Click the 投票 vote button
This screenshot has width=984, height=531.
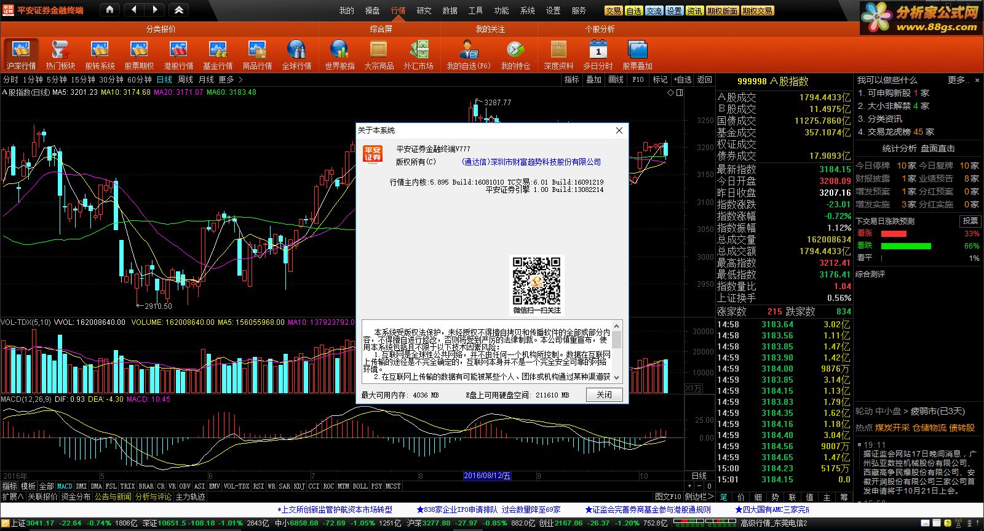point(970,221)
